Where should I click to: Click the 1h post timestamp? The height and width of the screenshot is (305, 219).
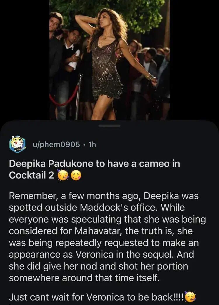click(x=92, y=144)
